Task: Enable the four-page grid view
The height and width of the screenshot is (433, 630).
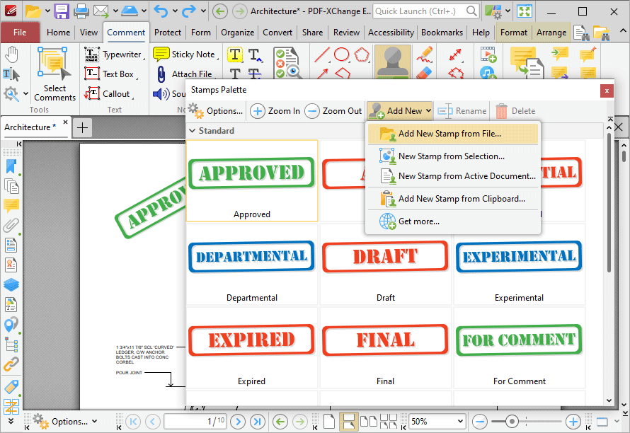Action: [388, 421]
